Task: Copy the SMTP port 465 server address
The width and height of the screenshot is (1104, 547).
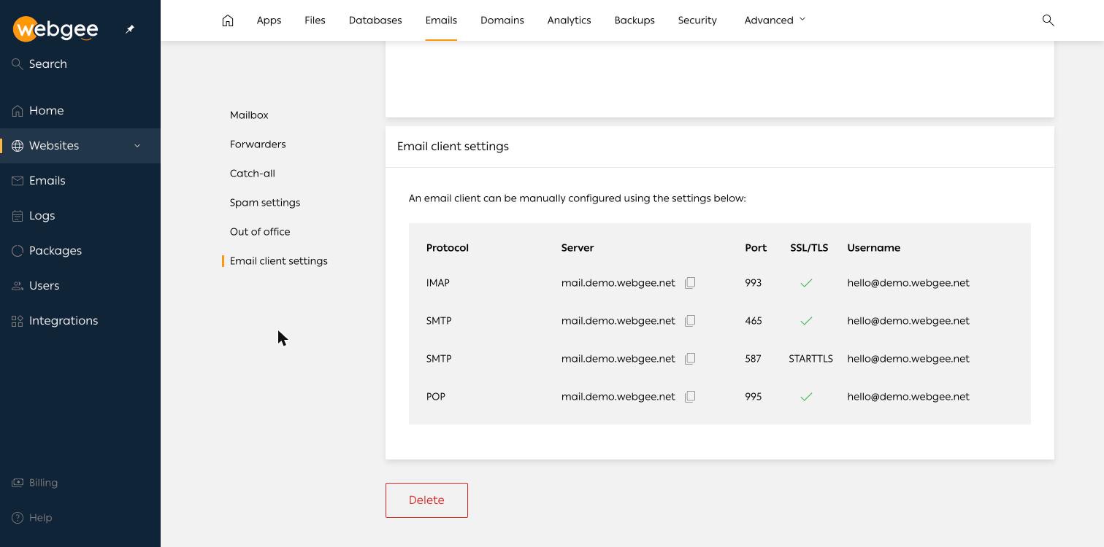Action: (690, 321)
